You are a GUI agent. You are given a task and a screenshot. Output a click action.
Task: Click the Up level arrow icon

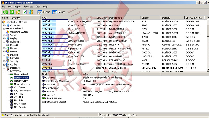(x=18, y=12)
